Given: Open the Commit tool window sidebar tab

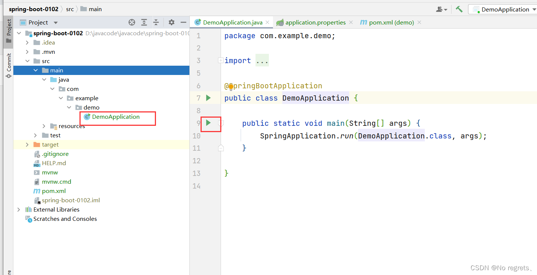Looking at the screenshot, I should click(9, 65).
